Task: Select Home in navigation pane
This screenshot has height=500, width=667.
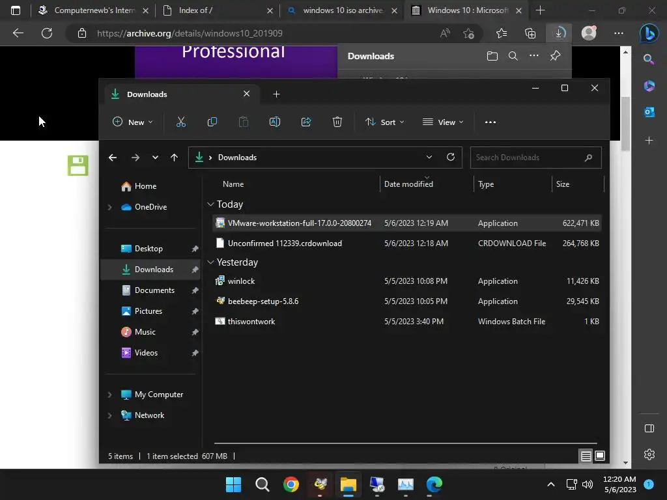Action: 151,186
